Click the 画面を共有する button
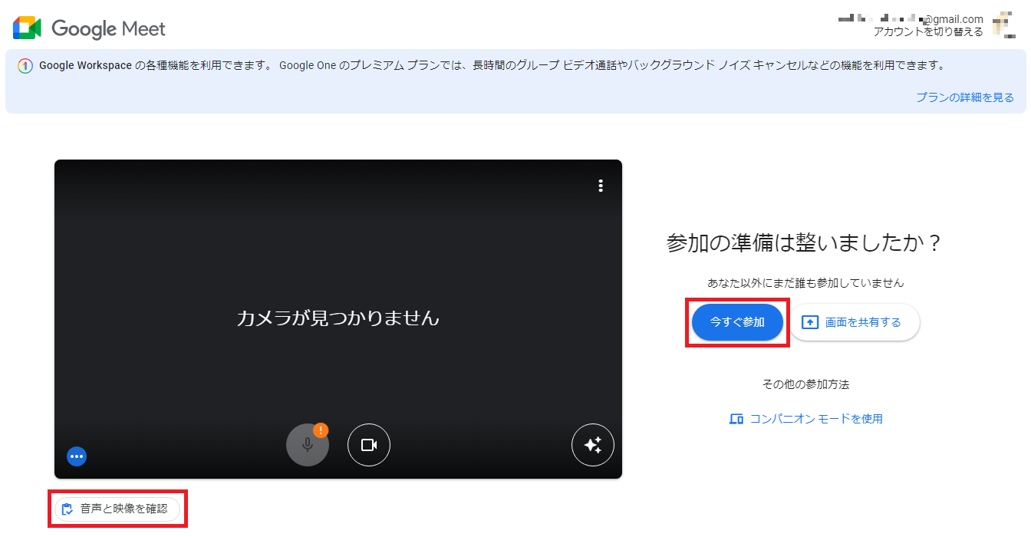This screenshot has height=537, width=1031. pos(855,322)
